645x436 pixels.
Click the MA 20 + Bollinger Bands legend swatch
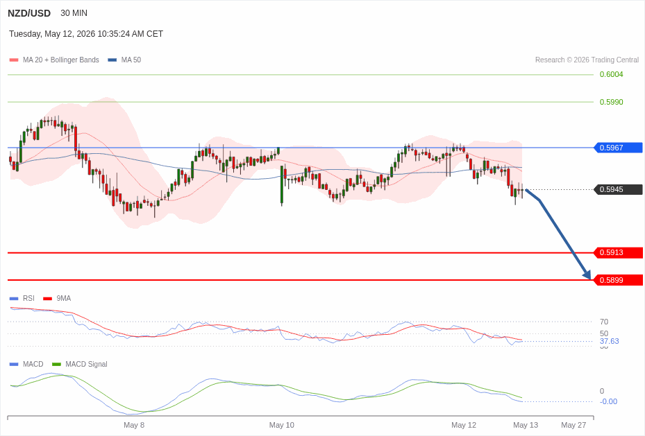14,60
